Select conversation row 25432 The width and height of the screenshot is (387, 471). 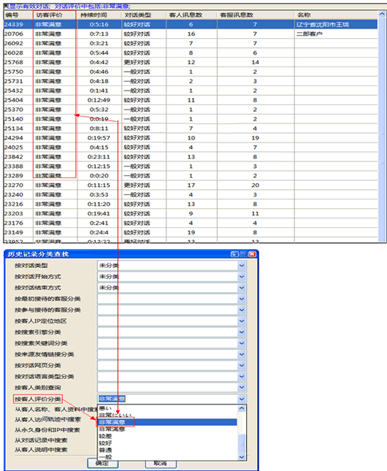pos(191,91)
